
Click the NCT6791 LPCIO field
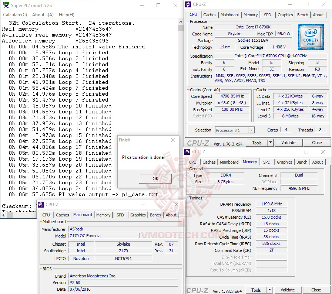(x=124, y=259)
